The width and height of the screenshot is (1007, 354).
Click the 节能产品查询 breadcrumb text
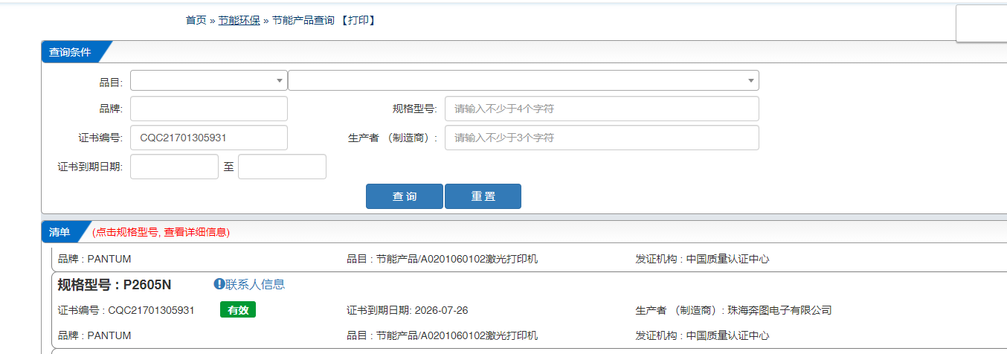(303, 21)
